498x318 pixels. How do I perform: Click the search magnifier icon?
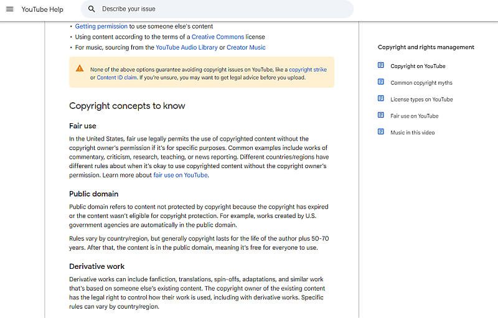92,9
